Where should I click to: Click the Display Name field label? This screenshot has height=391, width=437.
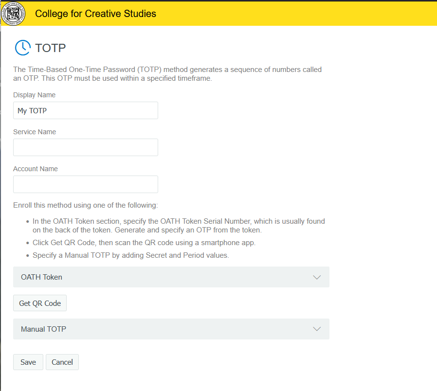pos(34,95)
